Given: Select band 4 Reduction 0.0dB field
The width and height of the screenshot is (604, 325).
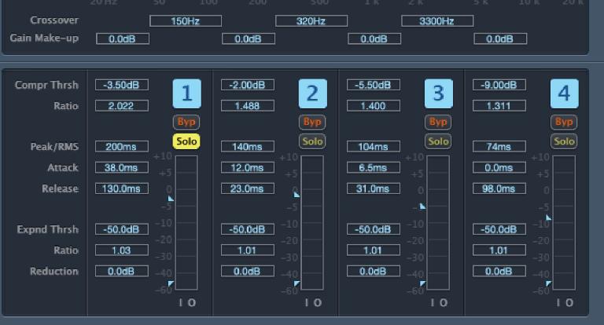Looking at the screenshot, I should (x=499, y=271).
